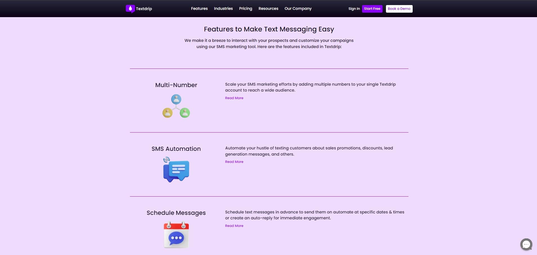Open the Our Company menu
Viewport: 537px width, 255px height.
[298, 8]
